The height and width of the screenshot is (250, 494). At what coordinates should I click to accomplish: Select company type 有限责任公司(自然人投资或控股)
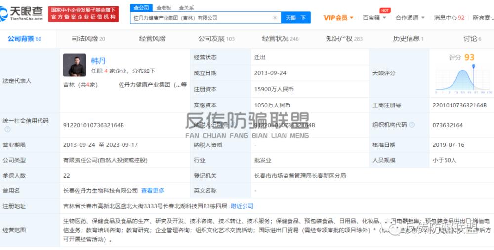tap(105, 160)
